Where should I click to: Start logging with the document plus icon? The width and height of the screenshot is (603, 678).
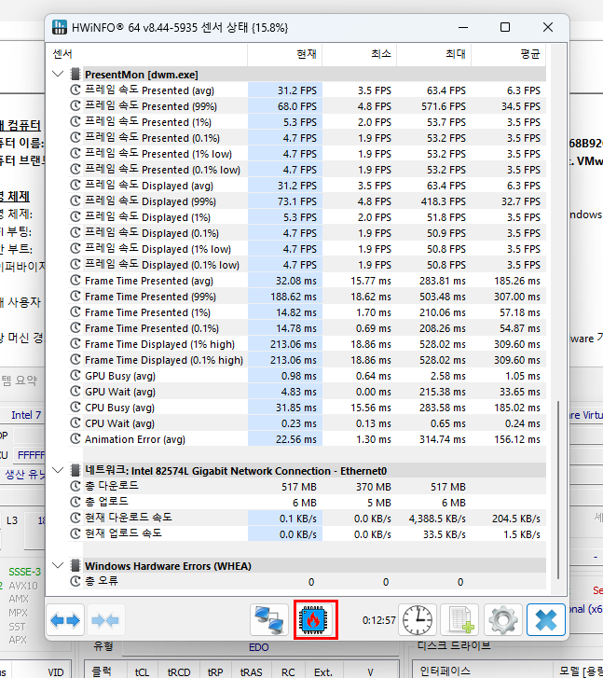459,620
